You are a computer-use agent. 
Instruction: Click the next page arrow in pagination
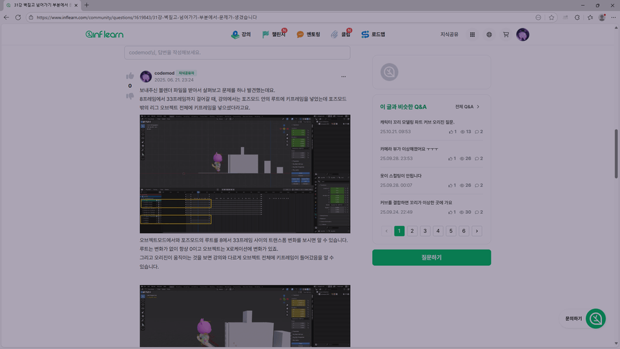[x=477, y=231]
